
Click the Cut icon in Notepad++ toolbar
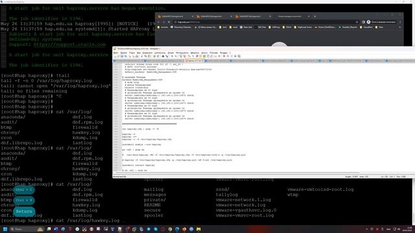click(x=141, y=56)
